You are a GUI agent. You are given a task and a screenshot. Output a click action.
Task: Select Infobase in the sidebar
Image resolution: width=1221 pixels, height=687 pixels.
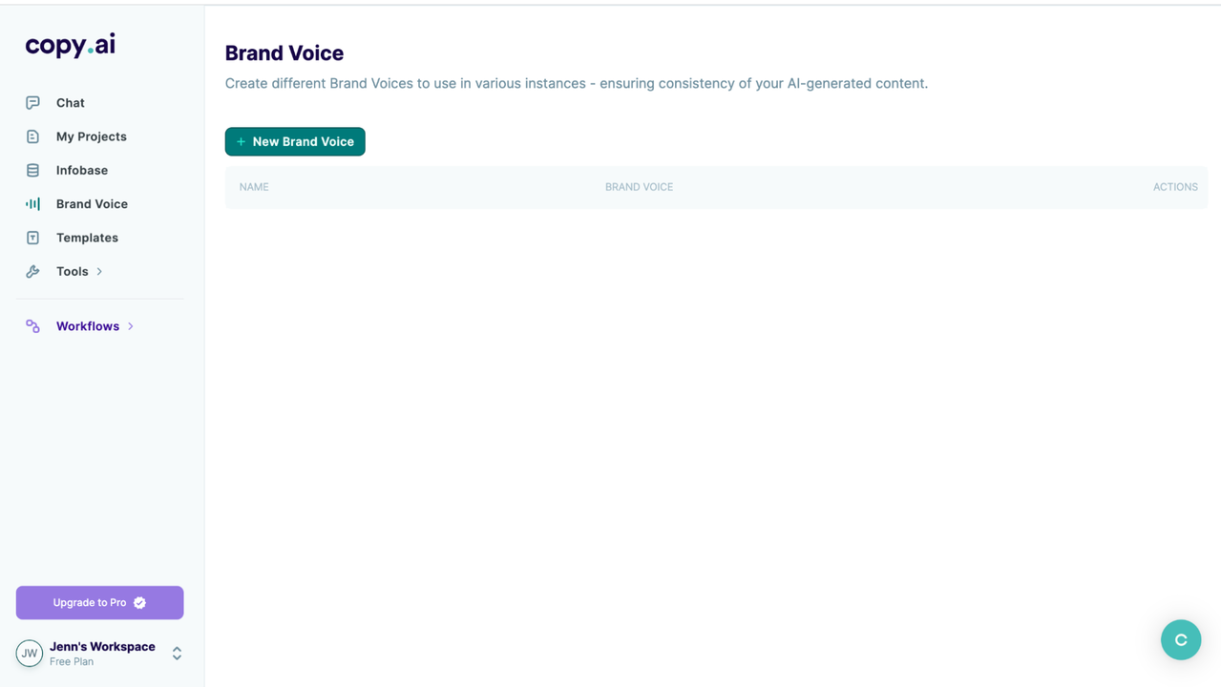coord(82,171)
